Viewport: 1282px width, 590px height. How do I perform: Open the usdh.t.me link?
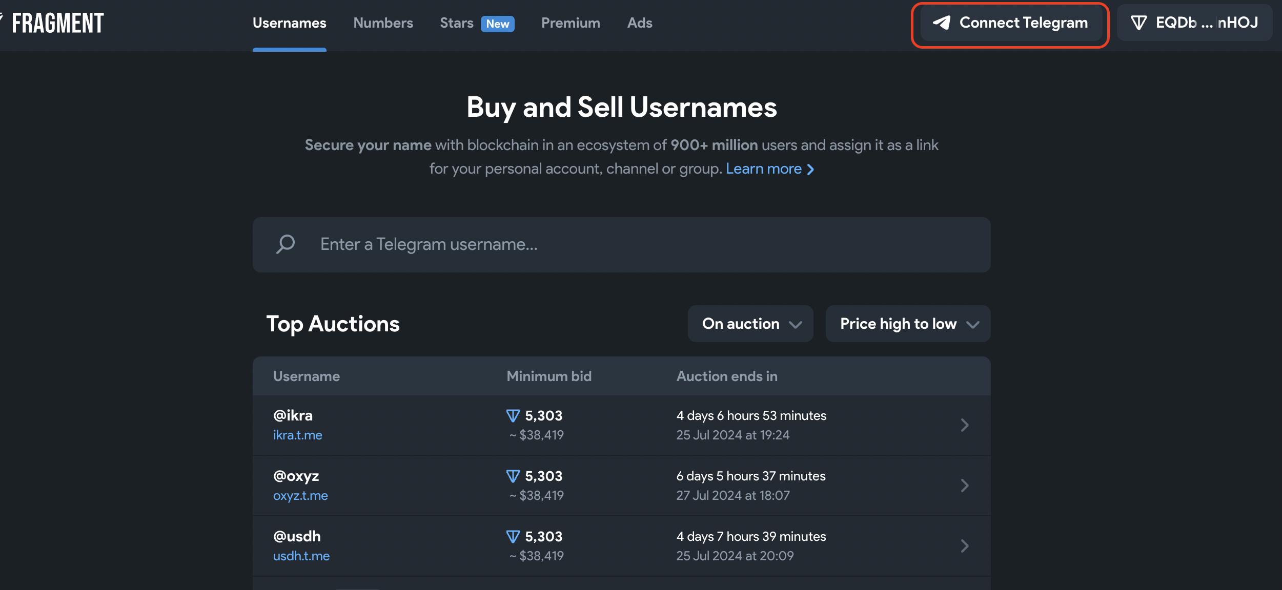(301, 556)
